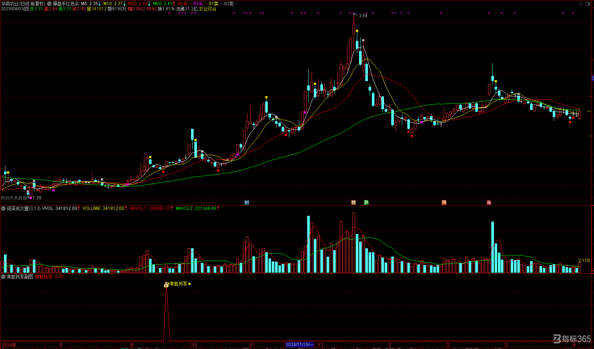
Task: Click the month 2 marker on time axis
Action: coord(448,345)
